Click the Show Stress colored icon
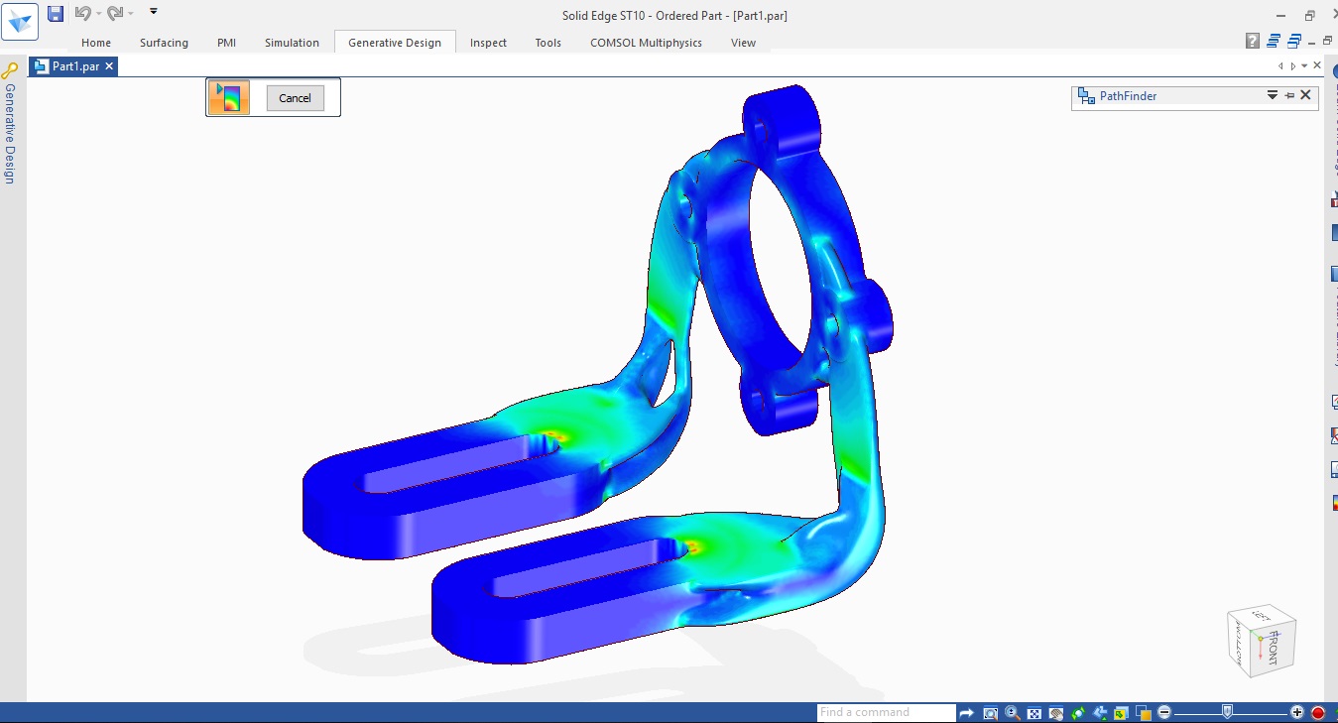Screen dimensions: 1338x723 coord(229,97)
